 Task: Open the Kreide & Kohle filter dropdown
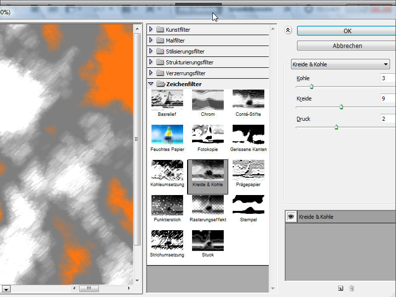(340, 64)
